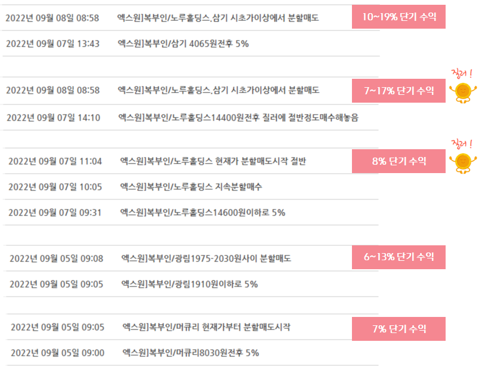The image size is (482, 382).
Task: Click the 7% 단기 수익 badge
Action: pos(398,329)
